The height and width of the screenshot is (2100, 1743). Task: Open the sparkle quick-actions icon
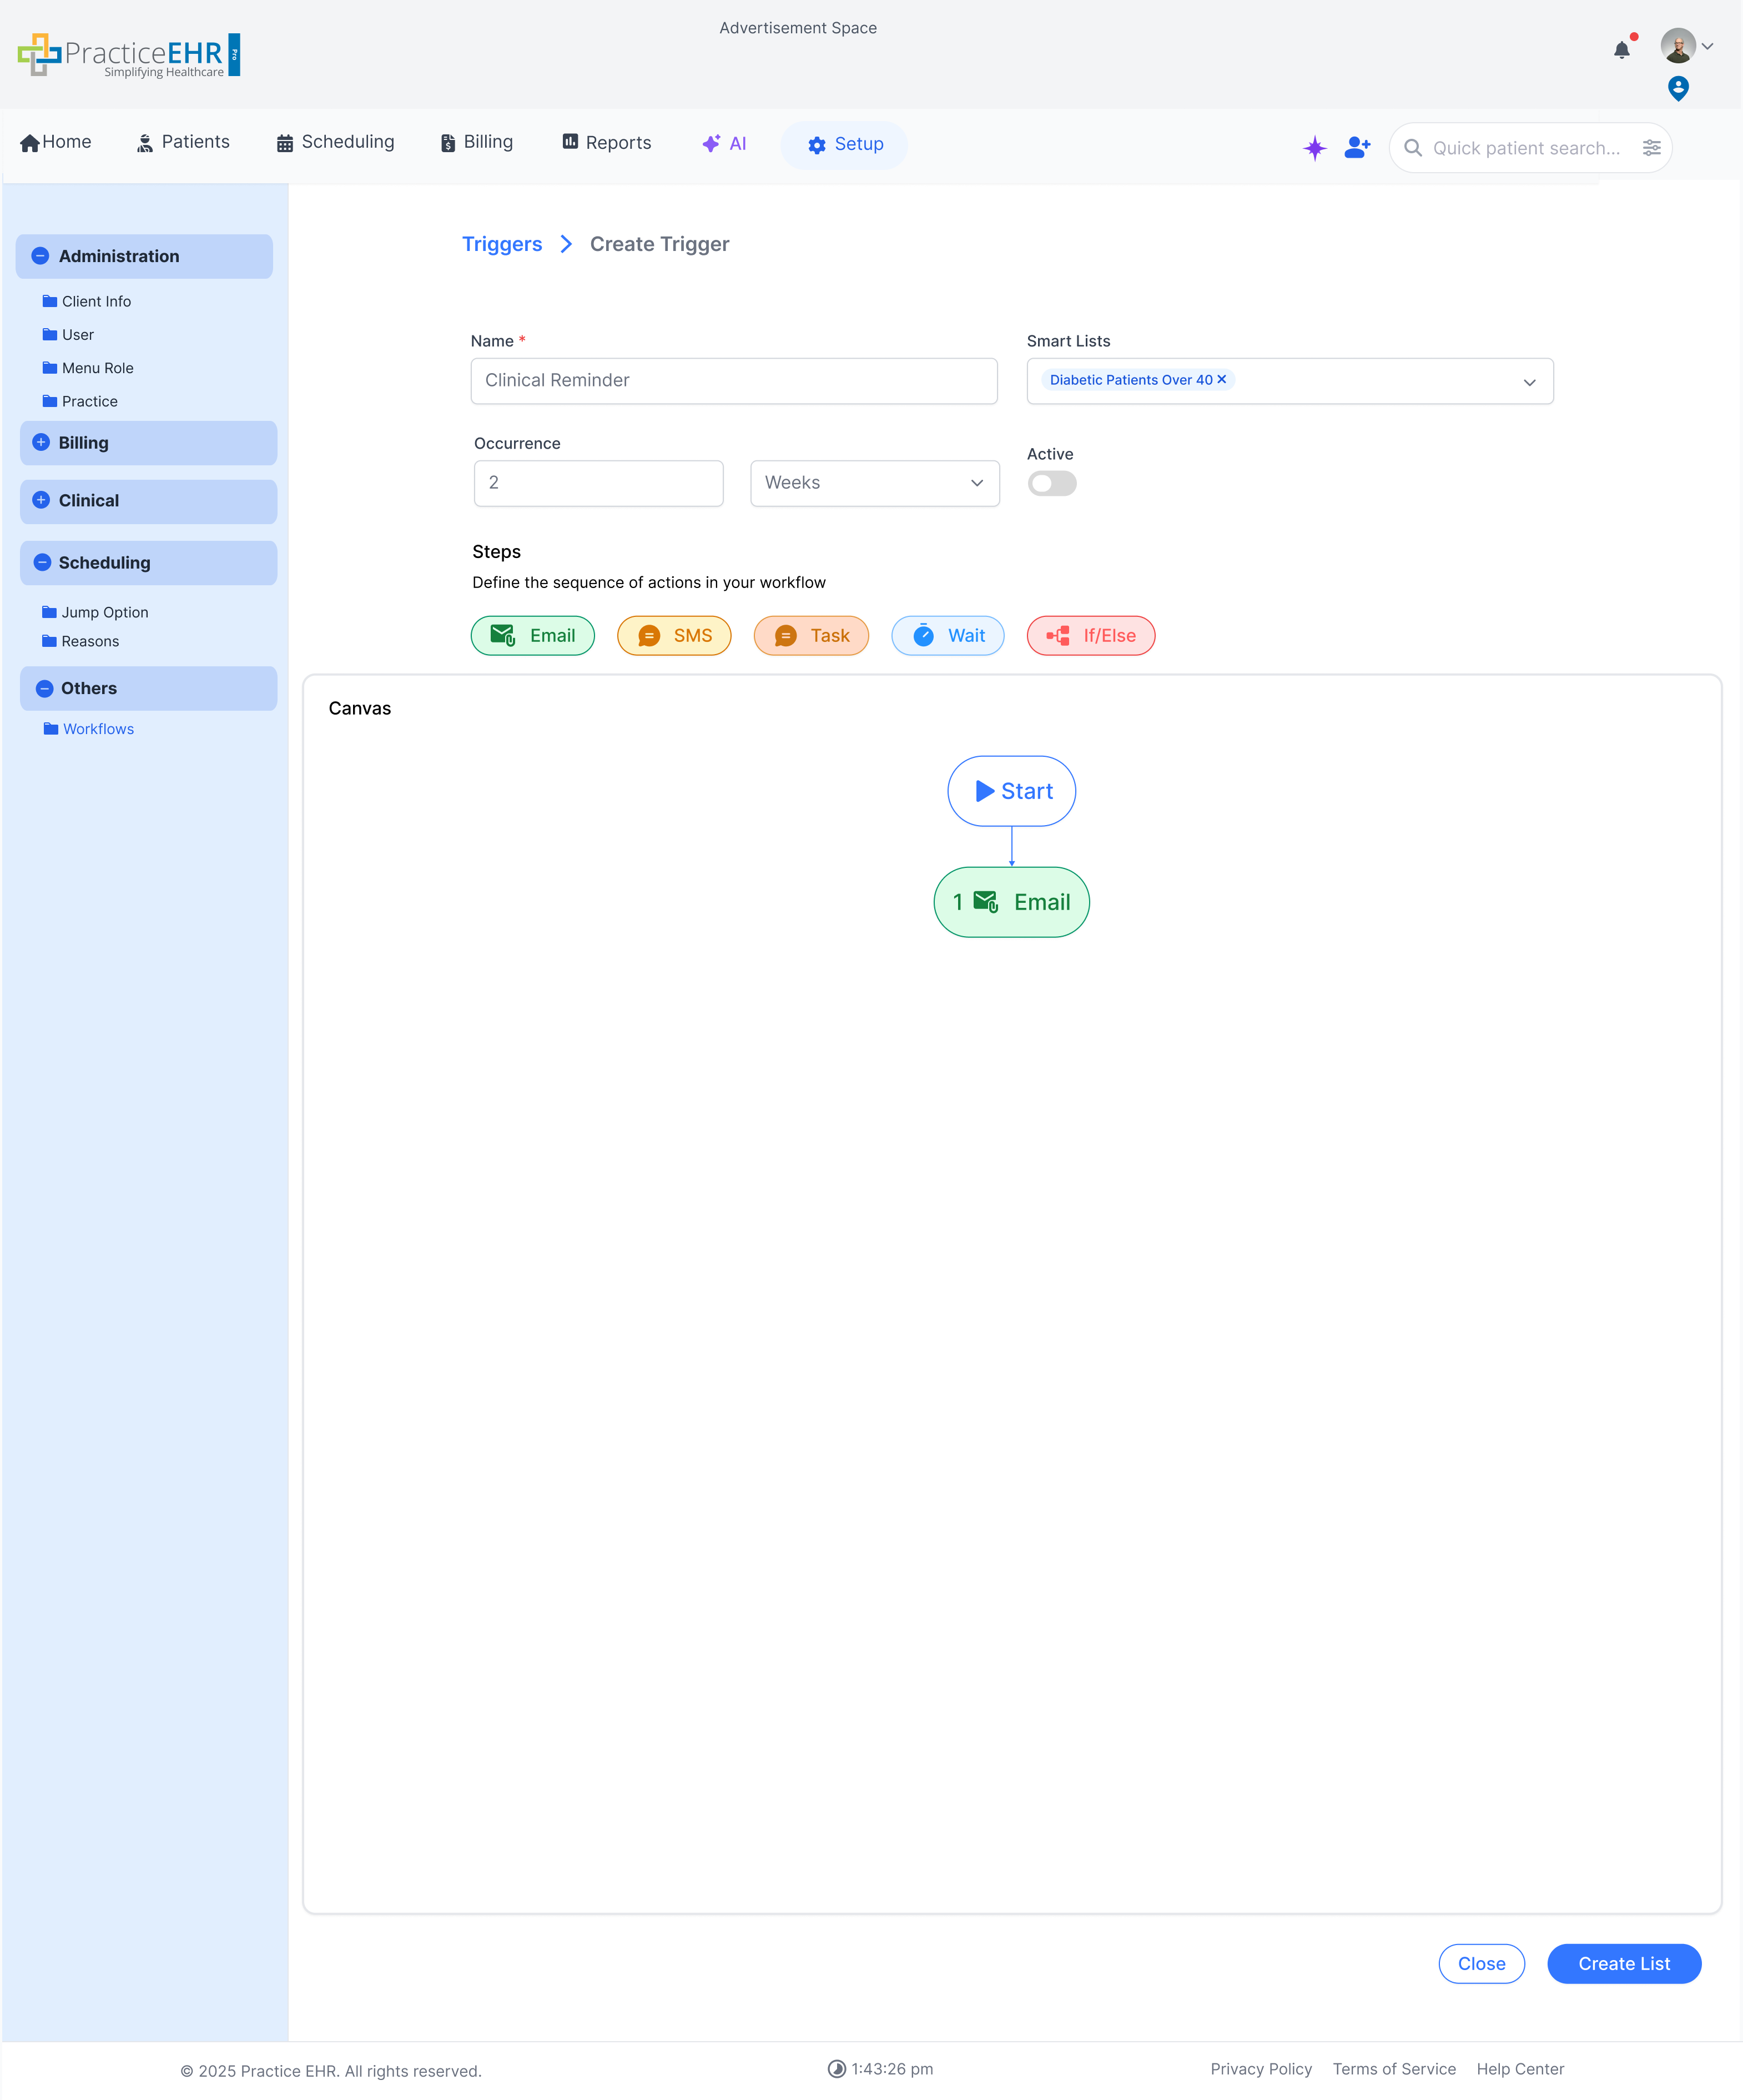(1314, 147)
